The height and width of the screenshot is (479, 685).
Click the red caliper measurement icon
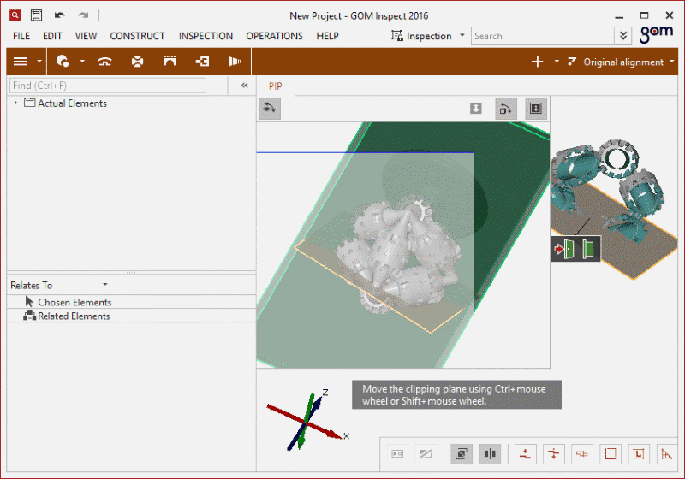click(x=582, y=454)
